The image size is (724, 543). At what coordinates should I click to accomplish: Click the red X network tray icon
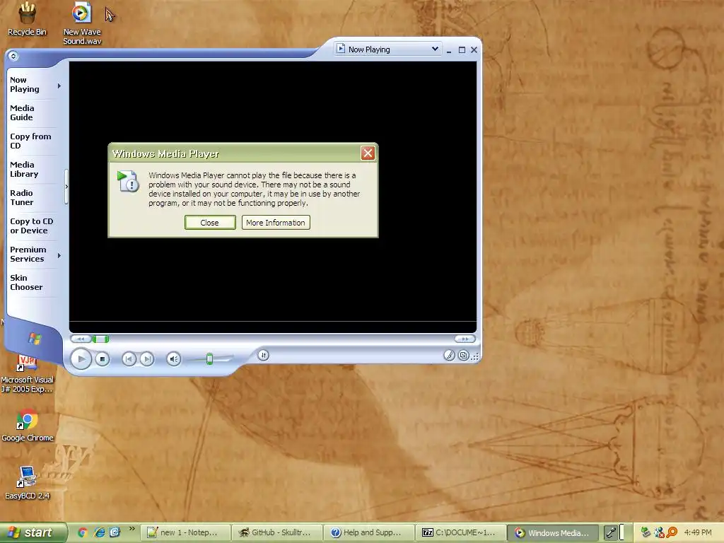pyautogui.click(x=659, y=532)
